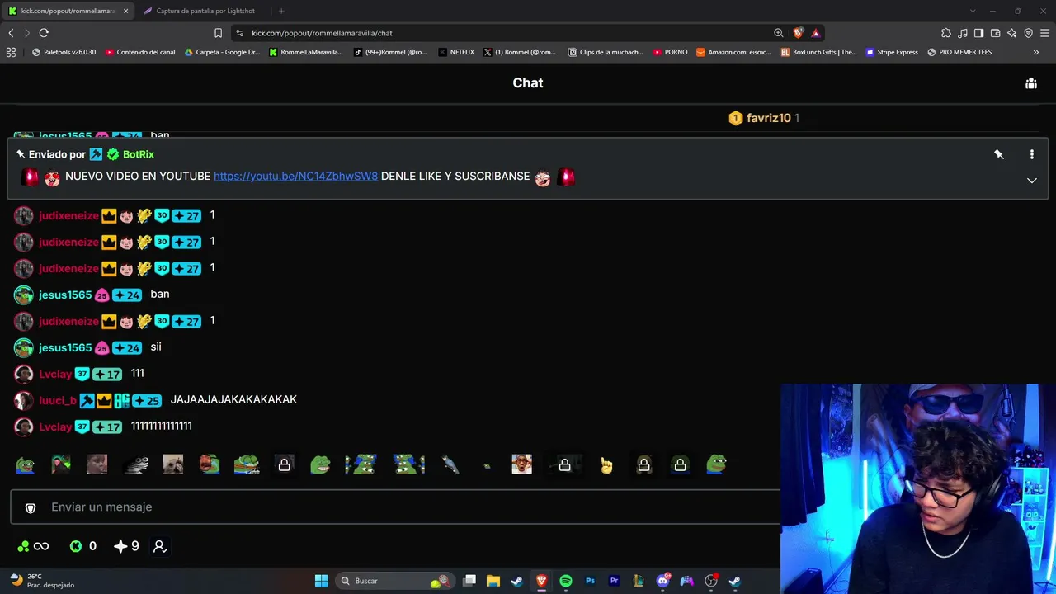Viewport: 1056px width, 594px height.
Task: Open the 'Contenido del canal' bookmark
Action: click(x=140, y=52)
